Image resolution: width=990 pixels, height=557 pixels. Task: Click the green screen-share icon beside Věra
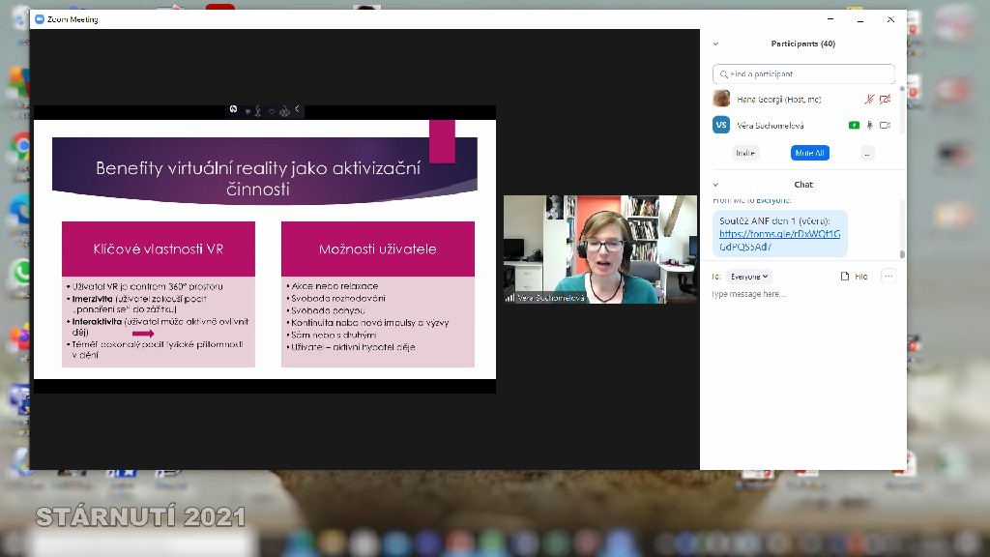(854, 125)
